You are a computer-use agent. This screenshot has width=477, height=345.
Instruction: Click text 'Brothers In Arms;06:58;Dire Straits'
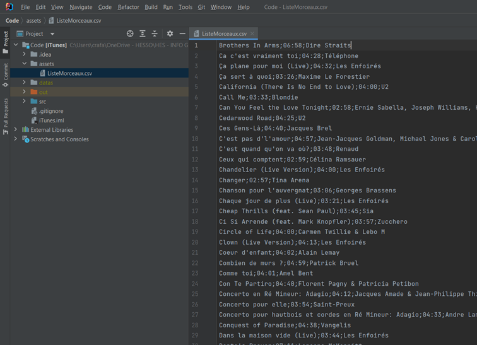click(x=285, y=45)
